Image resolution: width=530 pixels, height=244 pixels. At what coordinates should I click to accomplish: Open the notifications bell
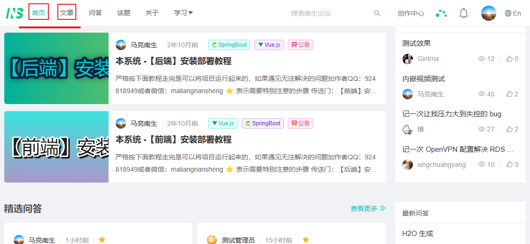463,13
